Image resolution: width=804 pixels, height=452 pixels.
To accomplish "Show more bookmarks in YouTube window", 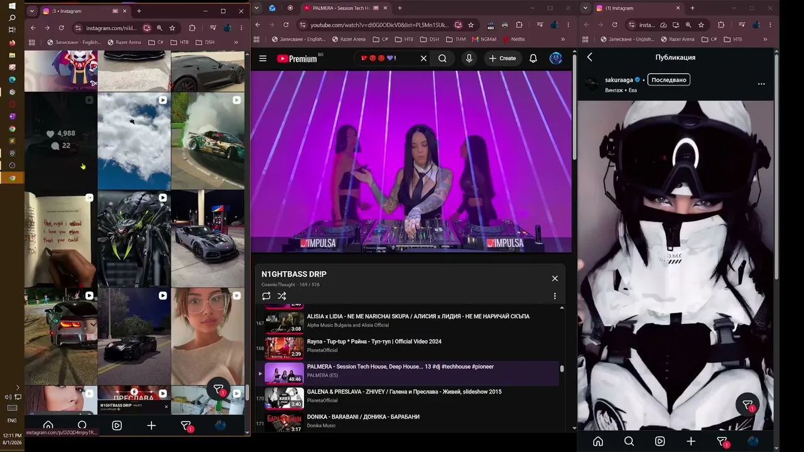I will coord(563,39).
